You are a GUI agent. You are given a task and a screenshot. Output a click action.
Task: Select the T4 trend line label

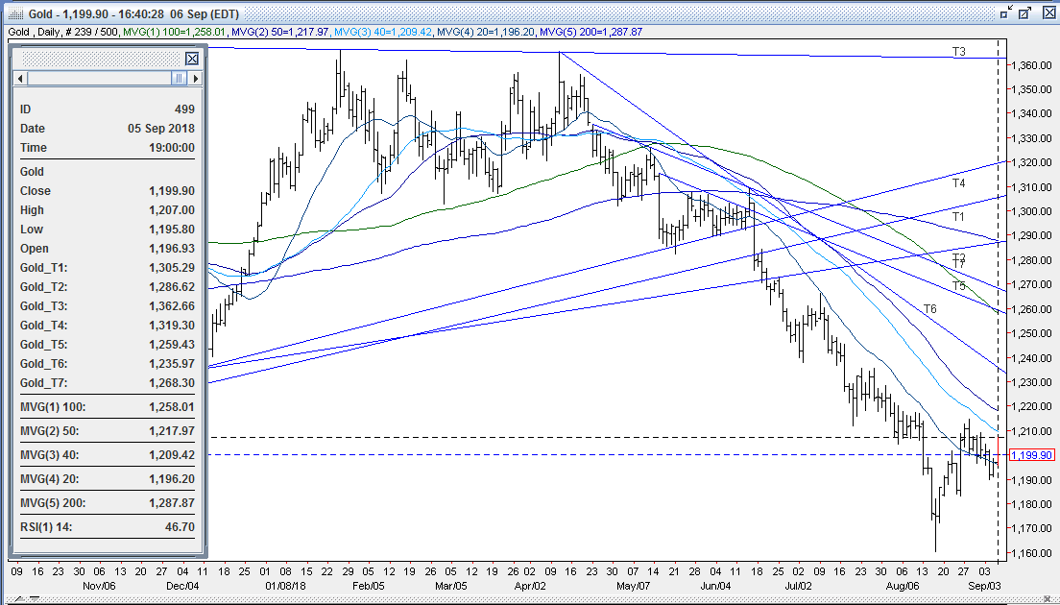(x=958, y=183)
